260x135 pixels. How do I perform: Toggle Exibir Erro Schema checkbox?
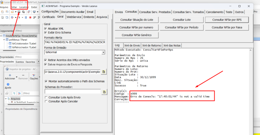click(45, 32)
